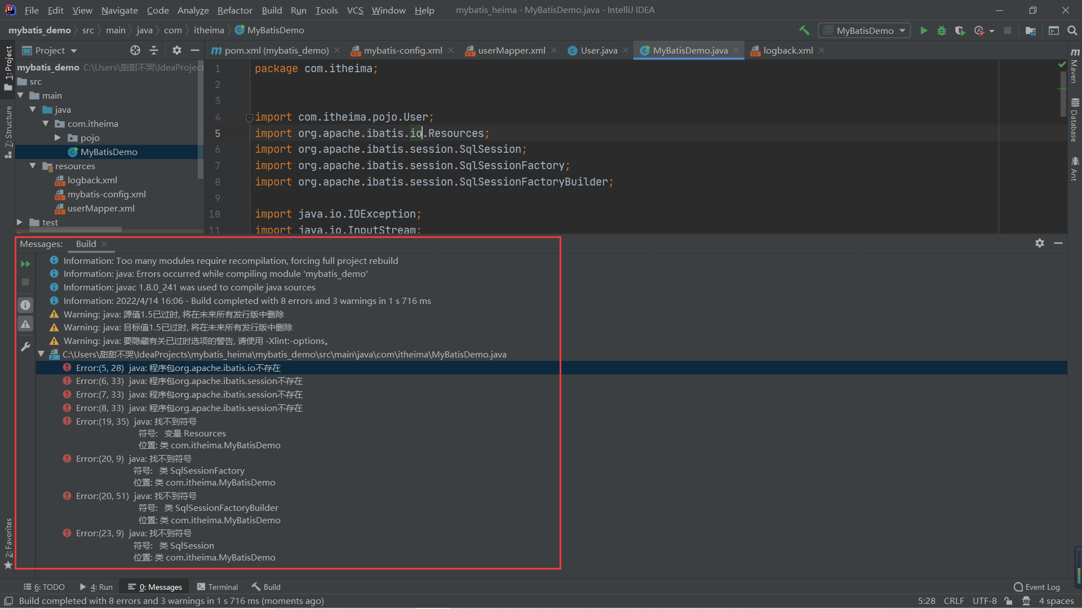Image resolution: width=1082 pixels, height=609 pixels.
Task: Collapse the com.itheima package node
Action: click(x=46, y=123)
